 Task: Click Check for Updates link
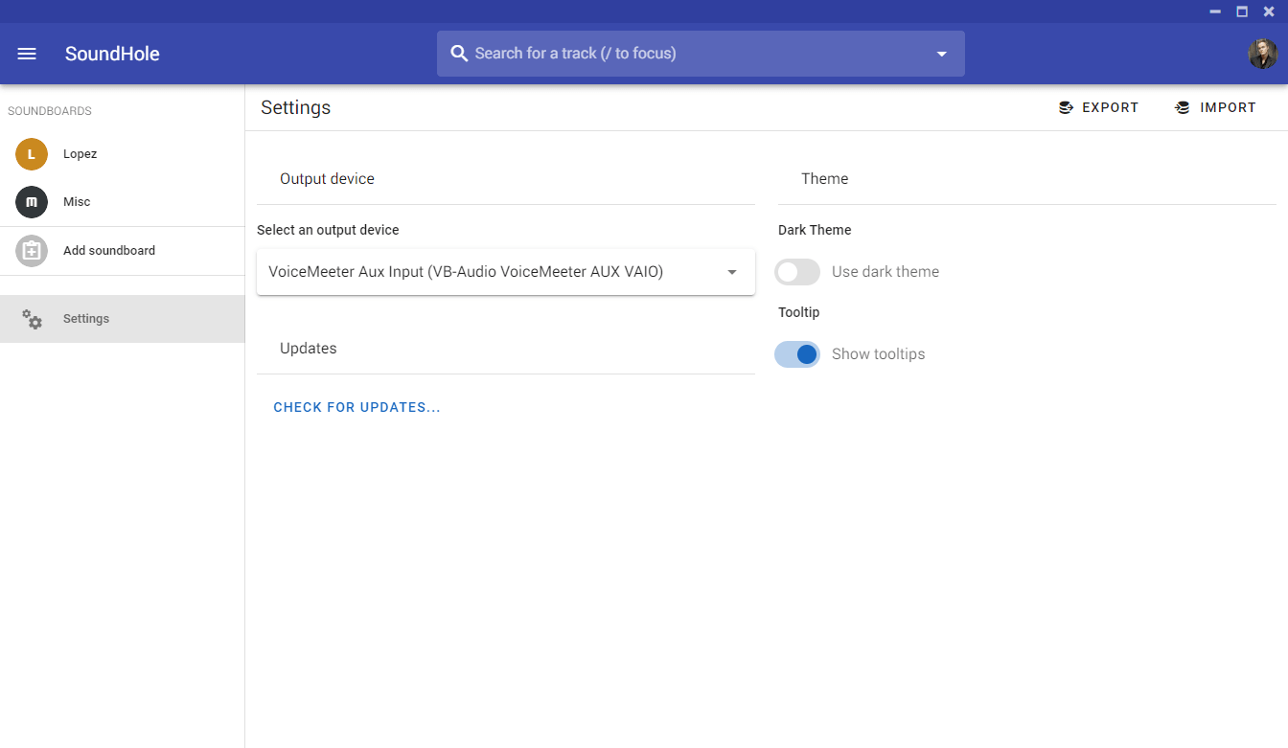pos(356,407)
